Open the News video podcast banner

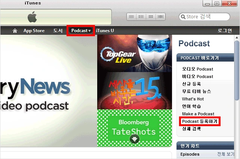coord(49,91)
